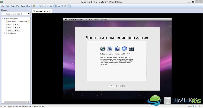The height and width of the screenshot is (108, 203).
Task: Click the My Computer tree item
Action: tap(12, 18)
